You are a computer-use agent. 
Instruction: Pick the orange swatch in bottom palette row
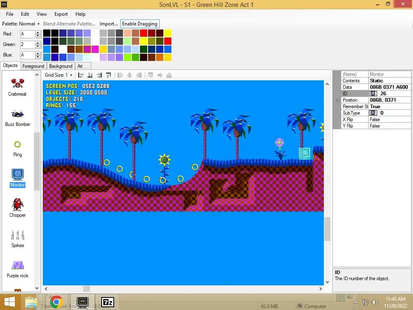(x=160, y=57)
